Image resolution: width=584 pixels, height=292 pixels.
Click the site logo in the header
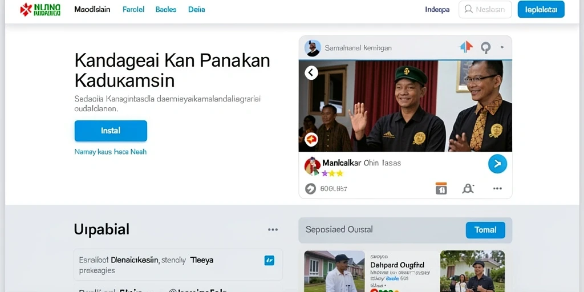pyautogui.click(x=40, y=9)
